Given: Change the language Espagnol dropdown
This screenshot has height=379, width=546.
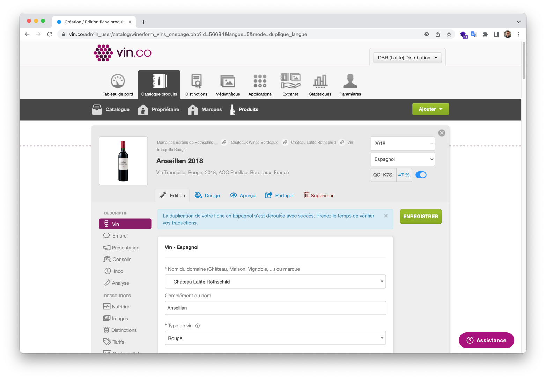Looking at the screenshot, I should [403, 159].
